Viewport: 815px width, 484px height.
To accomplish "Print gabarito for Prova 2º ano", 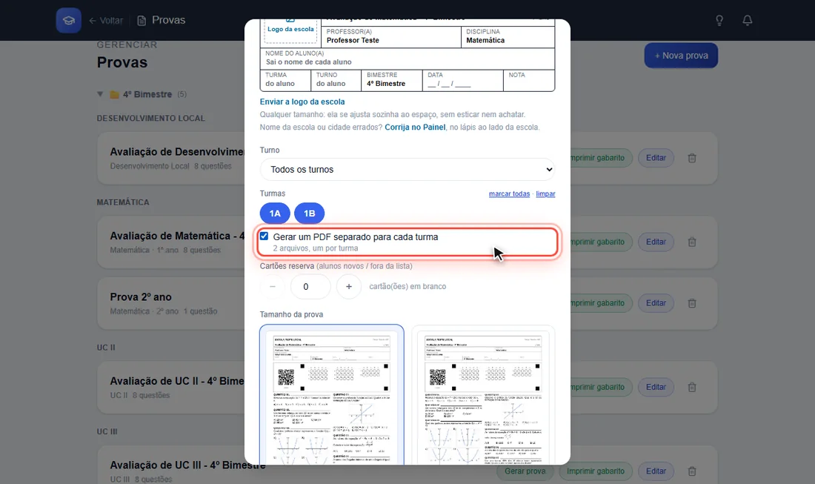I will [x=601, y=303].
